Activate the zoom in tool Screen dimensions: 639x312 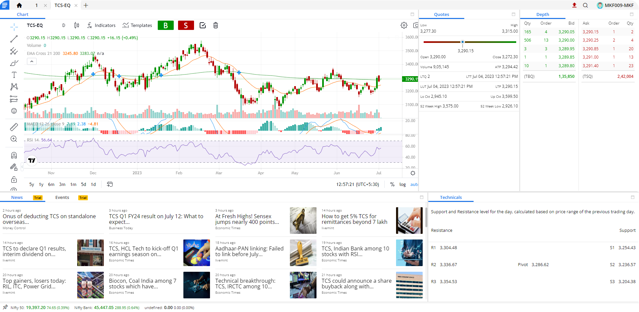(x=14, y=139)
